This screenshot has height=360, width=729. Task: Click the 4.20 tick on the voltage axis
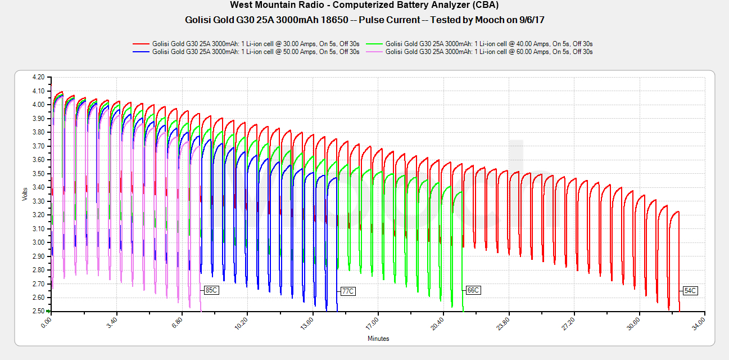pyautogui.click(x=38, y=77)
